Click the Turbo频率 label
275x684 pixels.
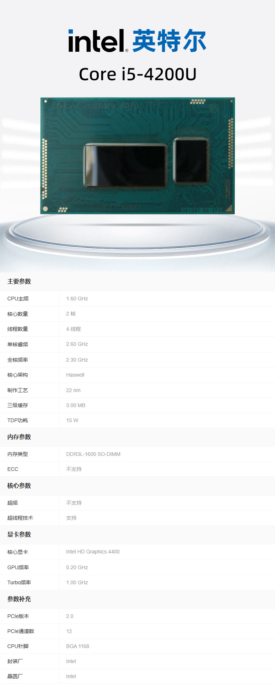19,582
